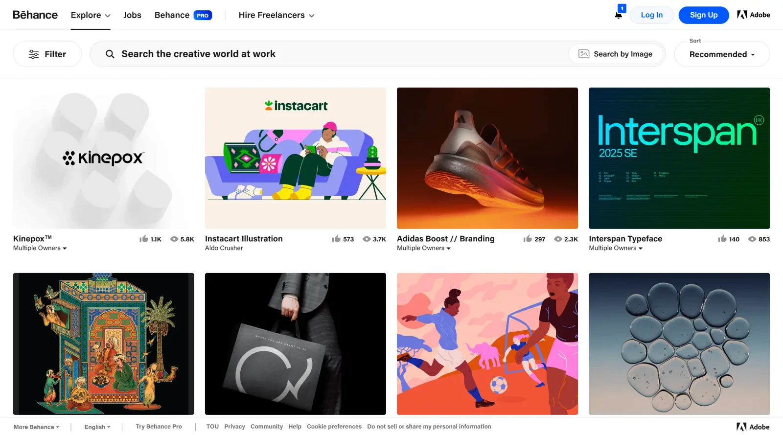Open the Help footer link

(x=295, y=427)
